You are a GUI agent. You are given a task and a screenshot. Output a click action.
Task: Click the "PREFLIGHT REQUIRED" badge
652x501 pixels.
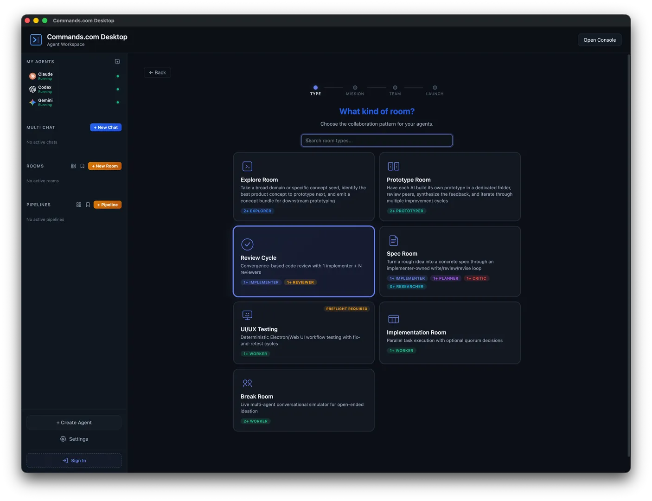[x=346, y=309]
